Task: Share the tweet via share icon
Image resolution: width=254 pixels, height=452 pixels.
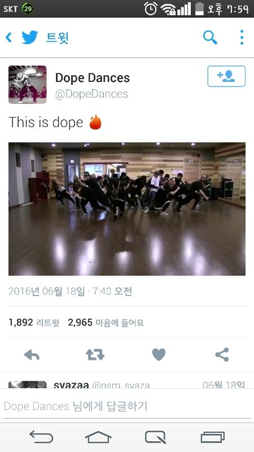Action: click(x=222, y=355)
